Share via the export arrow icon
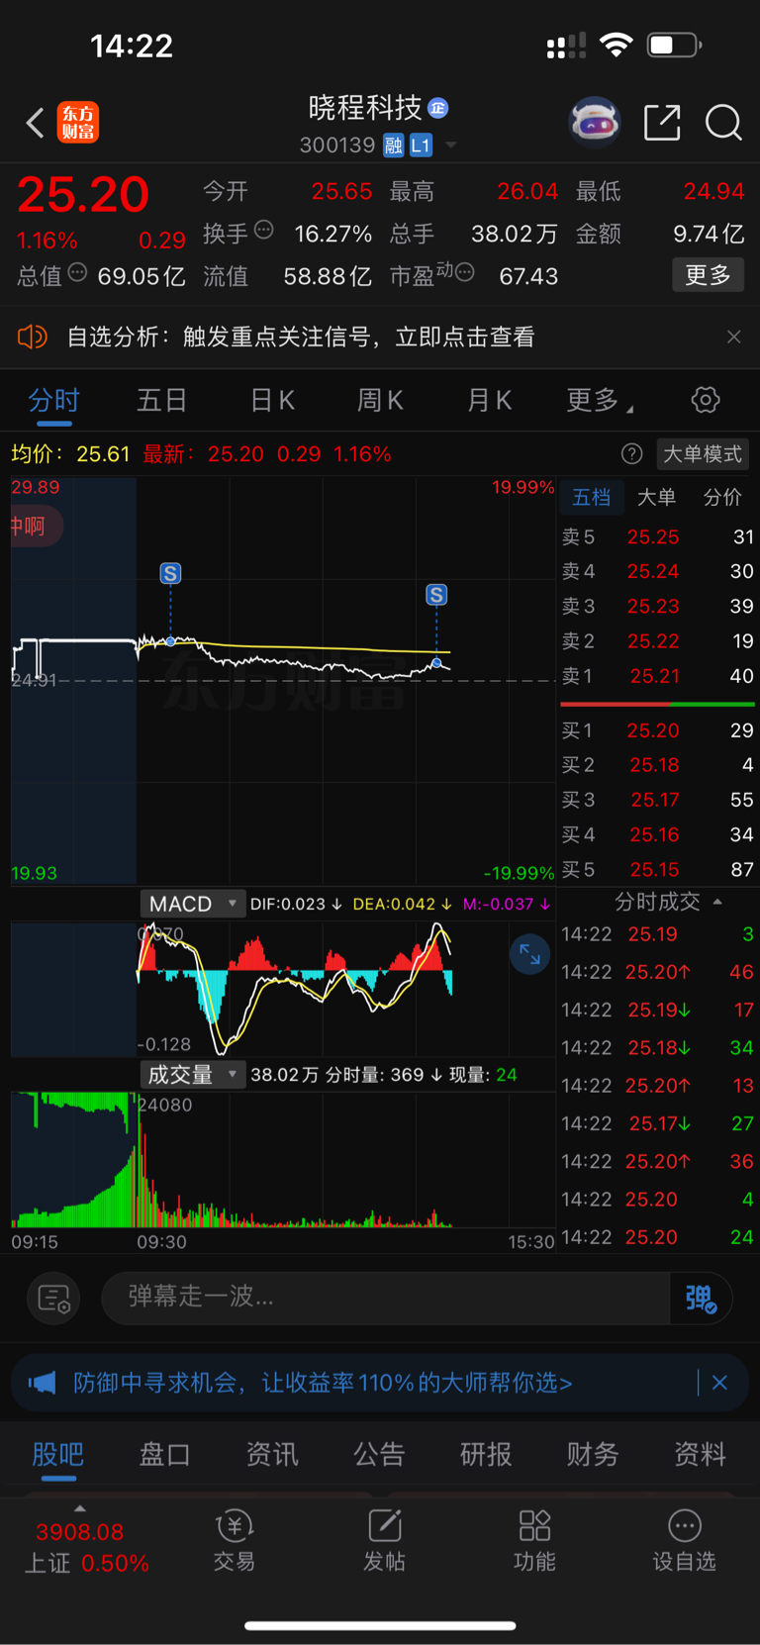The height and width of the screenshot is (1645, 760). coord(662,123)
